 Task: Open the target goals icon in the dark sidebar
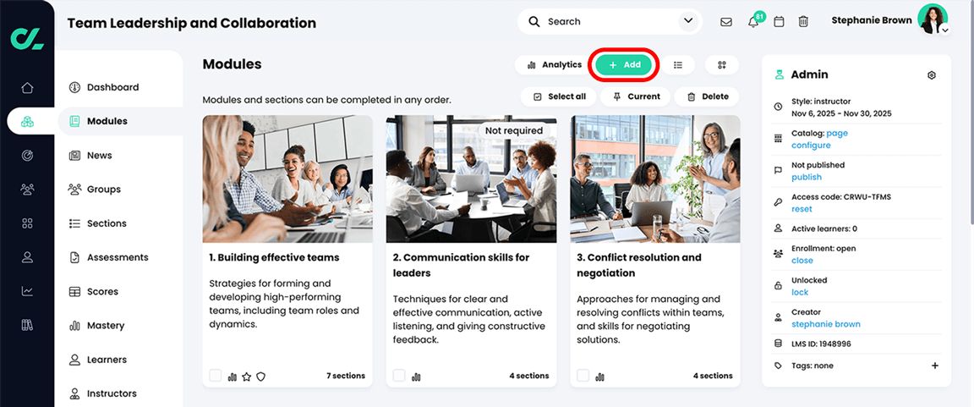(27, 156)
